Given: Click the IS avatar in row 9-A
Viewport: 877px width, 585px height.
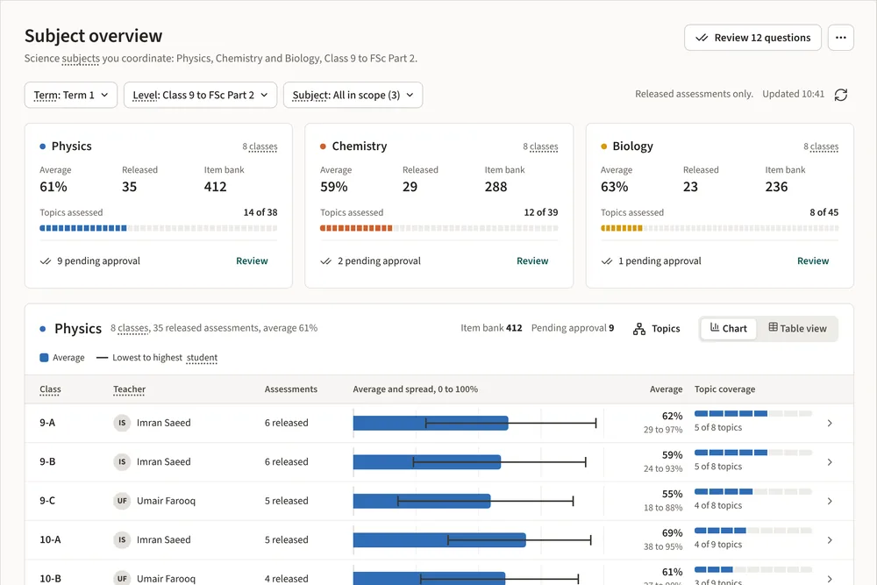Looking at the screenshot, I should point(122,423).
